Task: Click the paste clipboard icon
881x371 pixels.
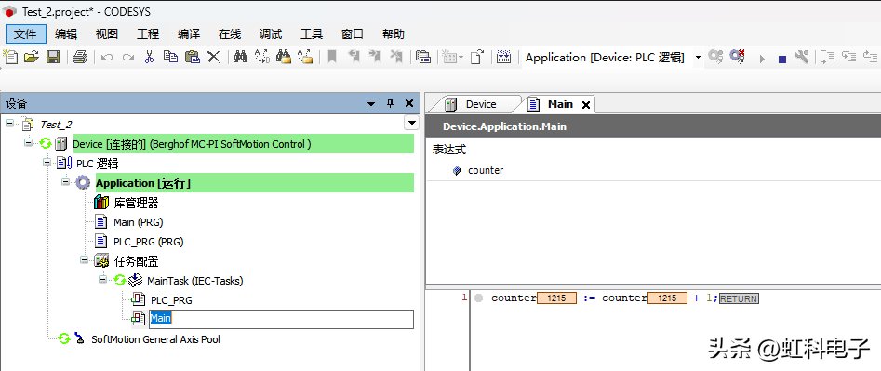Action: [x=193, y=57]
